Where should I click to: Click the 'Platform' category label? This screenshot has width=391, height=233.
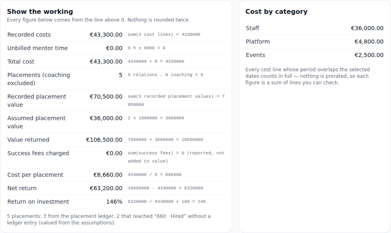pyautogui.click(x=257, y=42)
